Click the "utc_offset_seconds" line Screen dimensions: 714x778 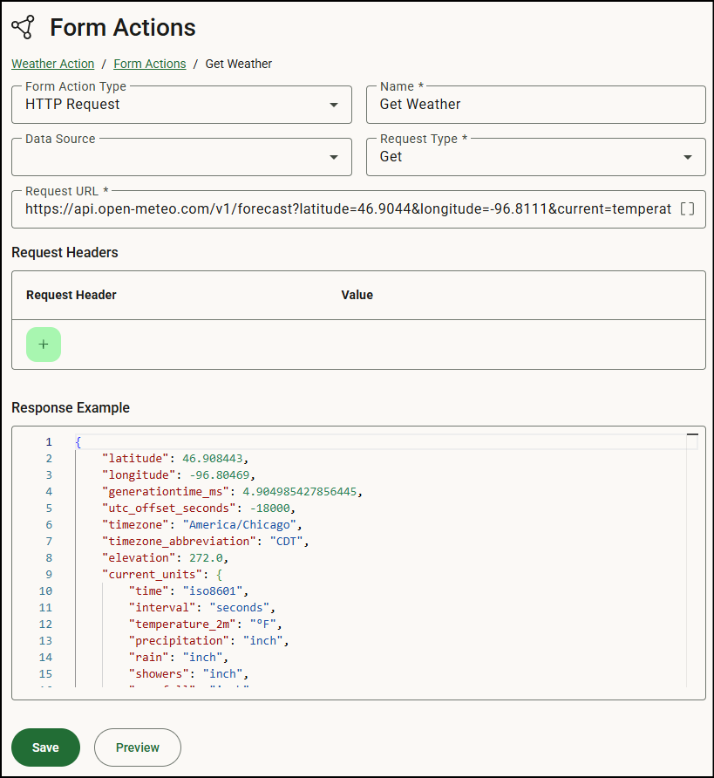click(199, 508)
